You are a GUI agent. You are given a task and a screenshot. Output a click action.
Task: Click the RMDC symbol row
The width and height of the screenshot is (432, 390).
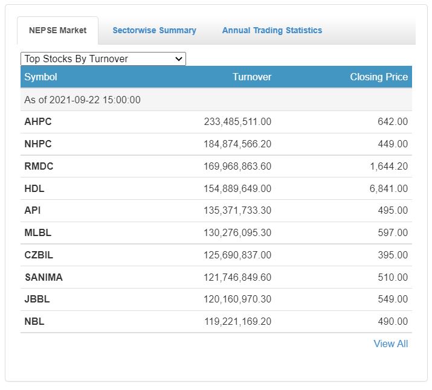pyautogui.click(x=39, y=166)
